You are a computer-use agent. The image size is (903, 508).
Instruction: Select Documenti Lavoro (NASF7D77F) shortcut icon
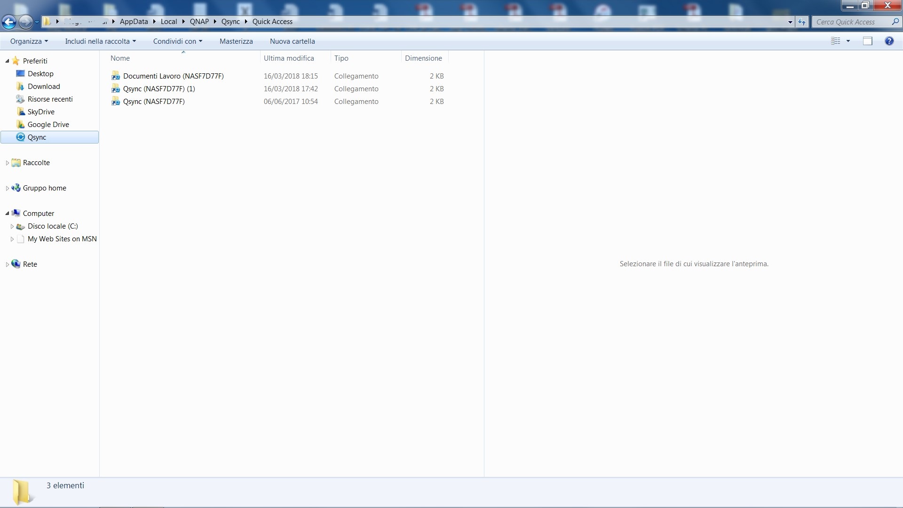(116, 76)
